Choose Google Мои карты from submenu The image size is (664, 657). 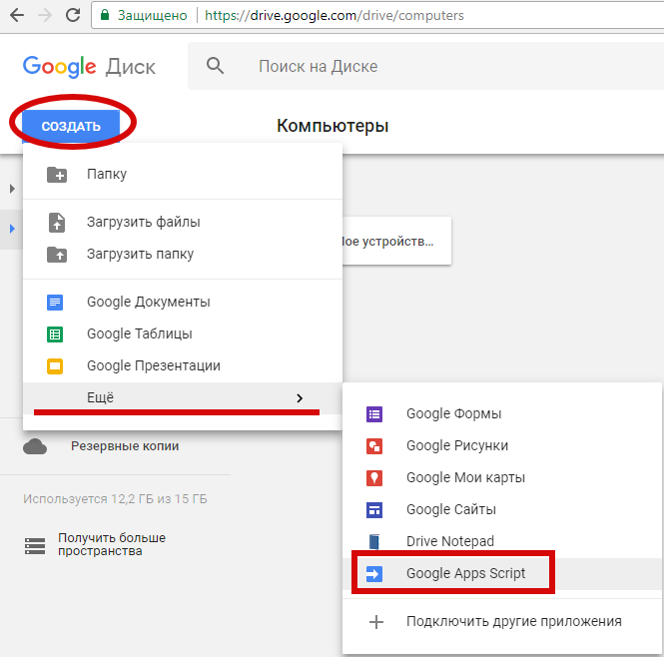[x=502, y=478]
